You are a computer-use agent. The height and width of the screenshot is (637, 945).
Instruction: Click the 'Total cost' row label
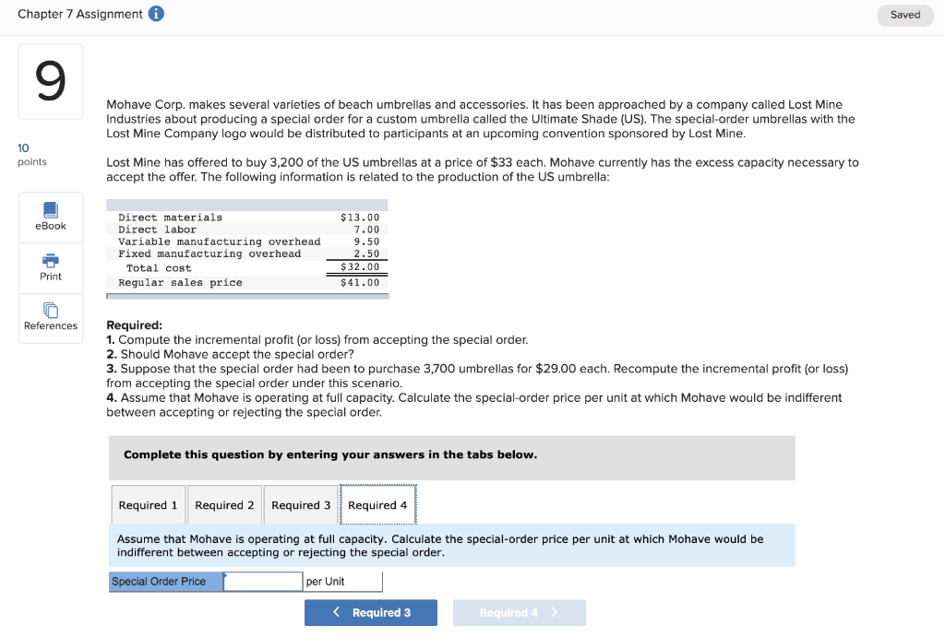[x=159, y=268]
